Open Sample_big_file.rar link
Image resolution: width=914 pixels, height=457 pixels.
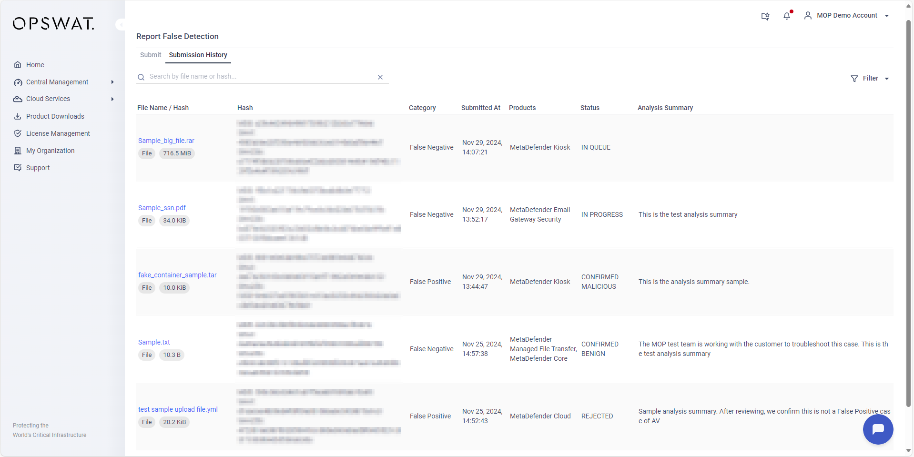(x=166, y=141)
